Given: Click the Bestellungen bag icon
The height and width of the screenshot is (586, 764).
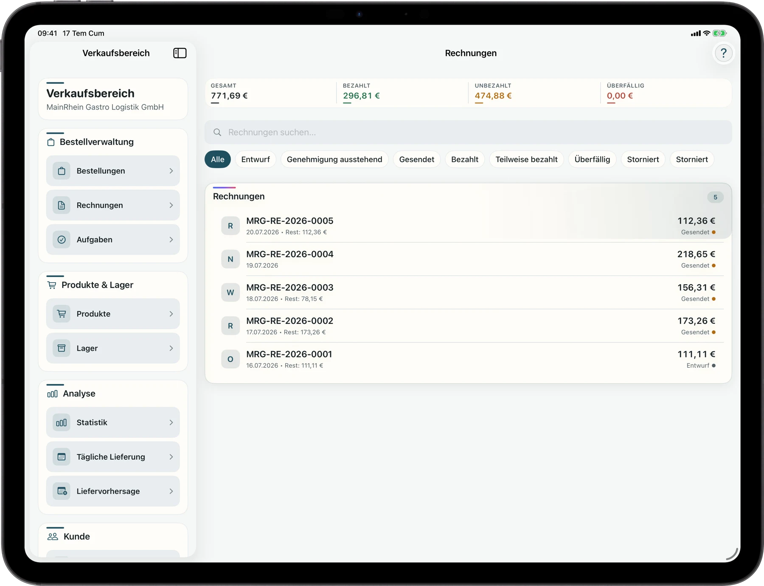Looking at the screenshot, I should (62, 171).
